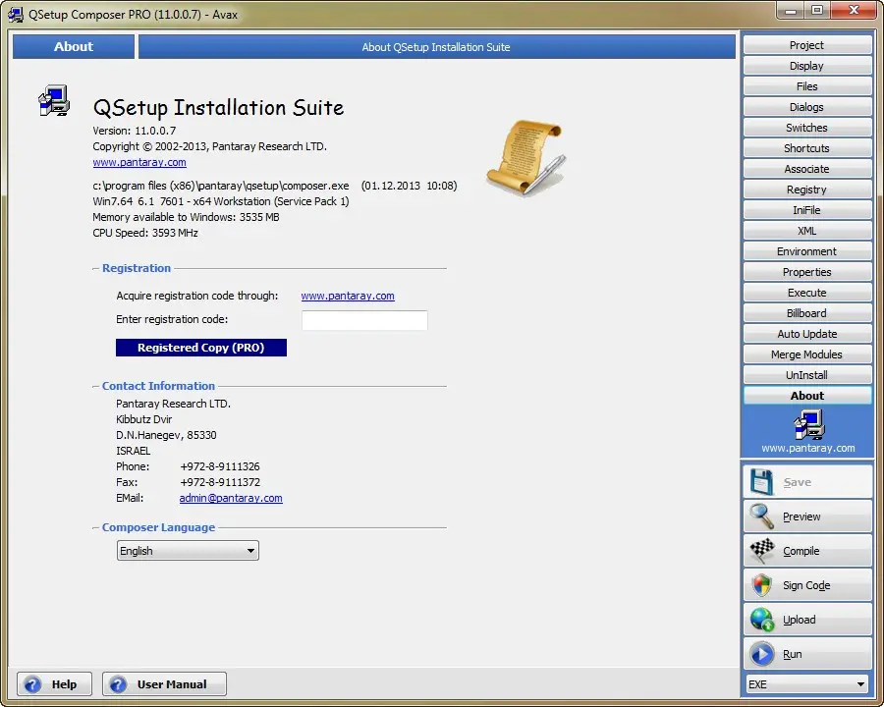The width and height of the screenshot is (884, 707).
Task: Click the globe Upload icon
Action: [761, 620]
